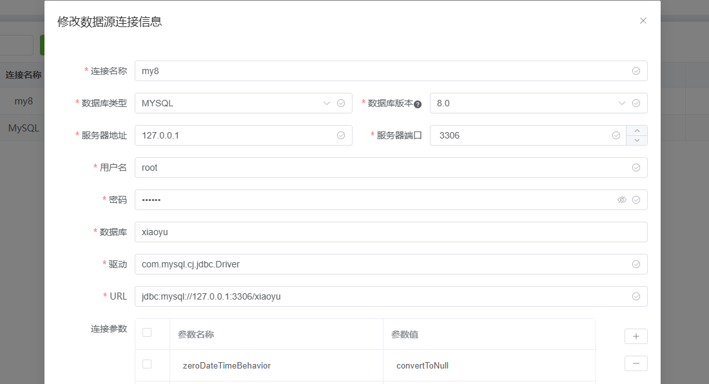The width and height of the screenshot is (709, 384).
Task: Click validation check icon in 数据库类型 field
Action: (341, 103)
